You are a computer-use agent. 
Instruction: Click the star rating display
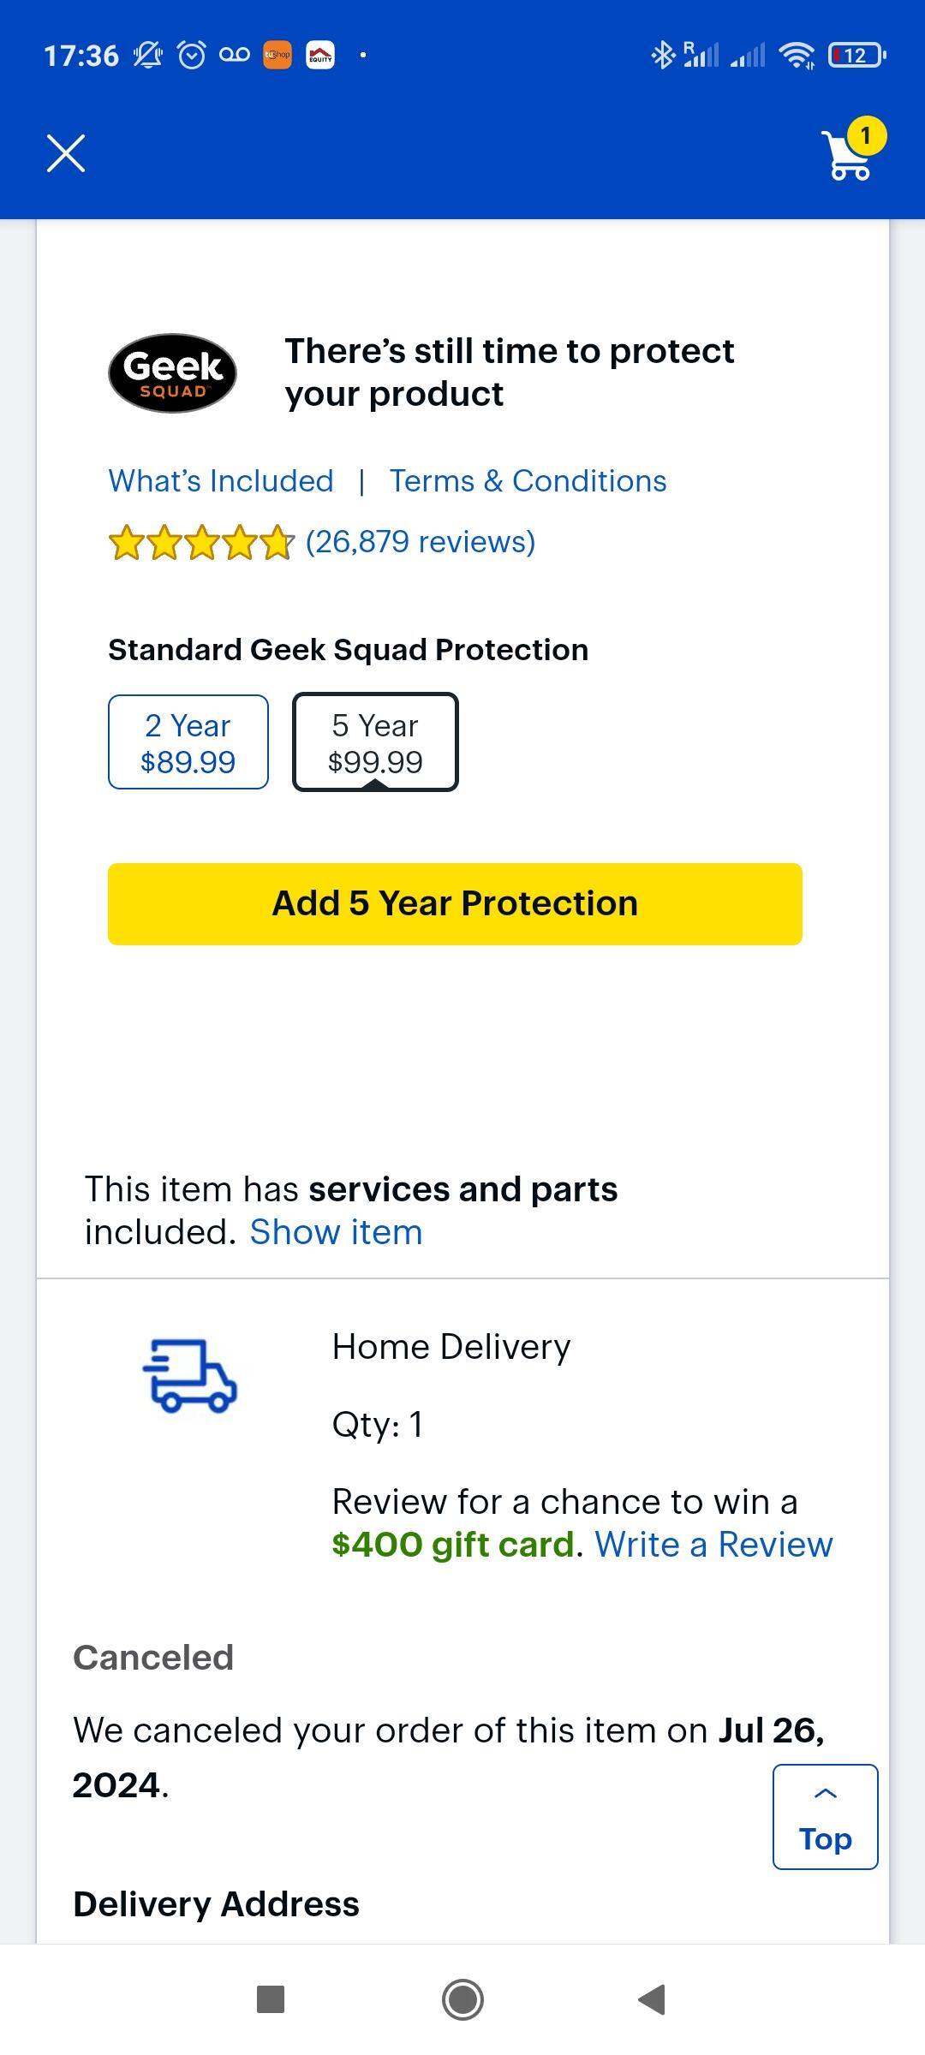coord(199,541)
